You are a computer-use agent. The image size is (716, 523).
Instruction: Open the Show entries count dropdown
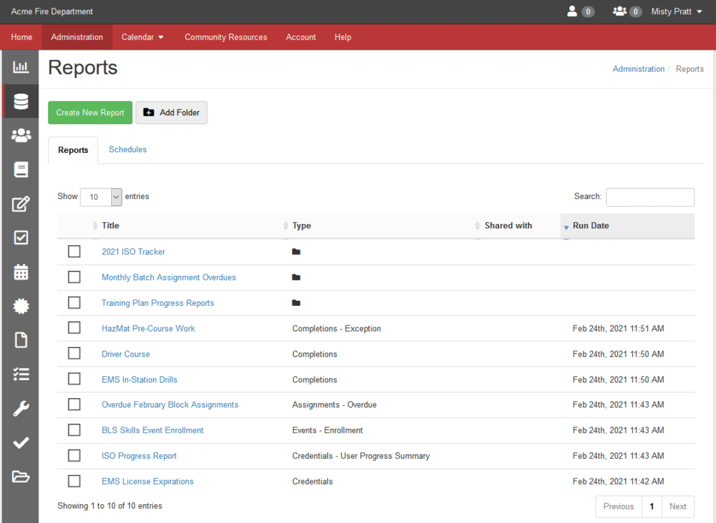coord(101,197)
